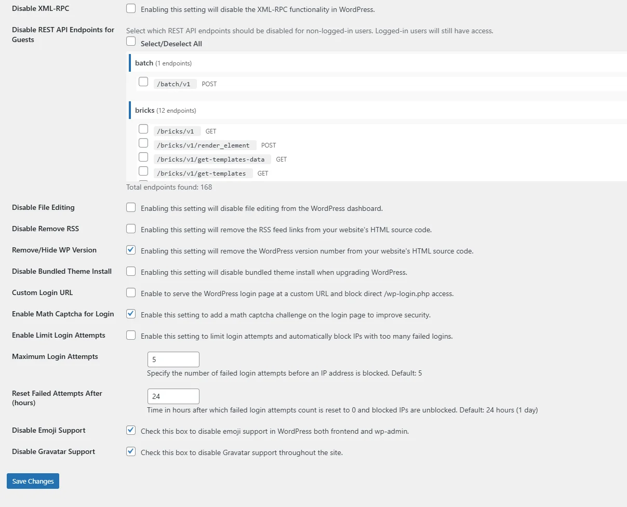Uncheck Disable Gravatar Support
Viewport: 627px width, 507px height.
click(131, 452)
